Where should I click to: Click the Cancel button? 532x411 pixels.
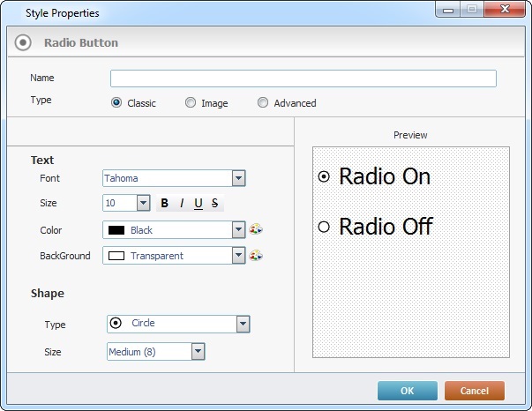(x=474, y=391)
